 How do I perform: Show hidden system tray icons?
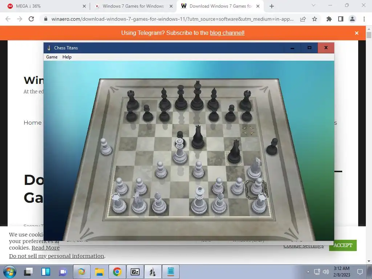(308, 272)
